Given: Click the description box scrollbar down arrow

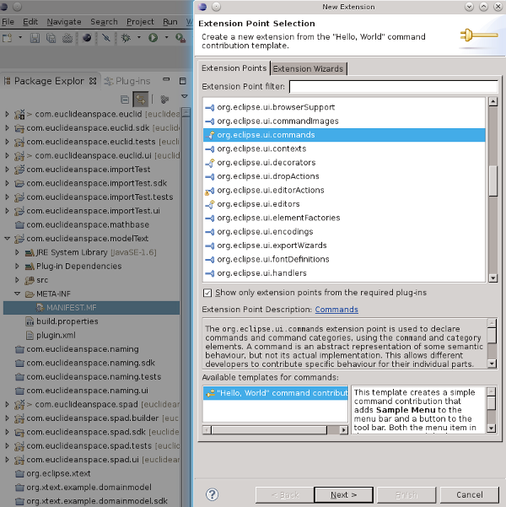Looking at the screenshot, I should tap(492, 364).
